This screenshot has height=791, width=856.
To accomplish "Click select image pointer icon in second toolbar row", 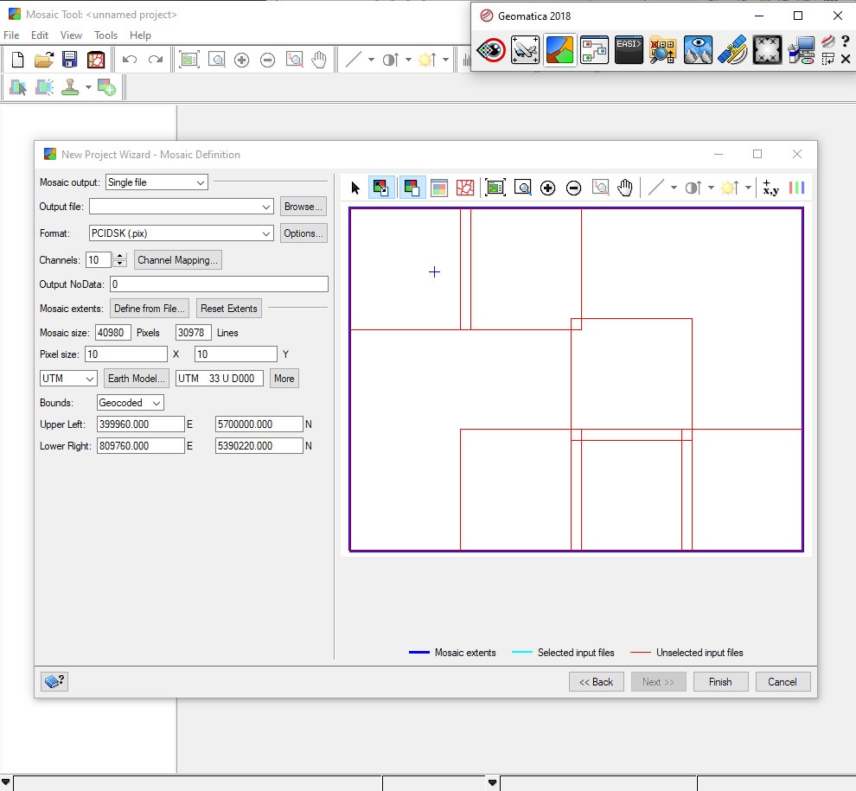I will 18,86.
